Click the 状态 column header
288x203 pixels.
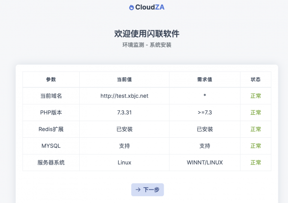256,79
